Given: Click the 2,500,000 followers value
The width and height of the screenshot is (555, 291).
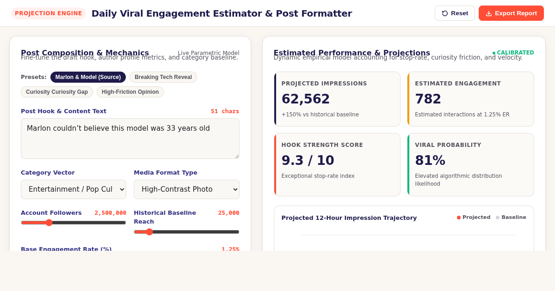Looking at the screenshot, I should [x=111, y=213].
